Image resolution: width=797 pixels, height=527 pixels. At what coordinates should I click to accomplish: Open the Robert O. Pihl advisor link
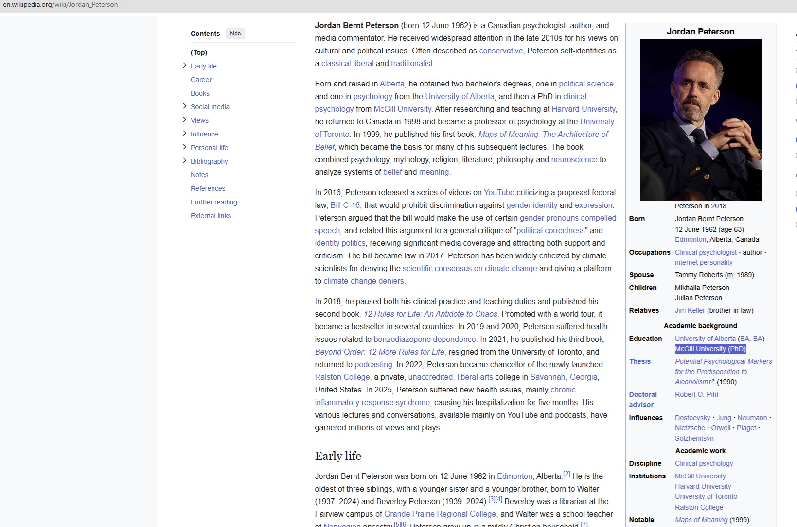pyautogui.click(x=696, y=394)
